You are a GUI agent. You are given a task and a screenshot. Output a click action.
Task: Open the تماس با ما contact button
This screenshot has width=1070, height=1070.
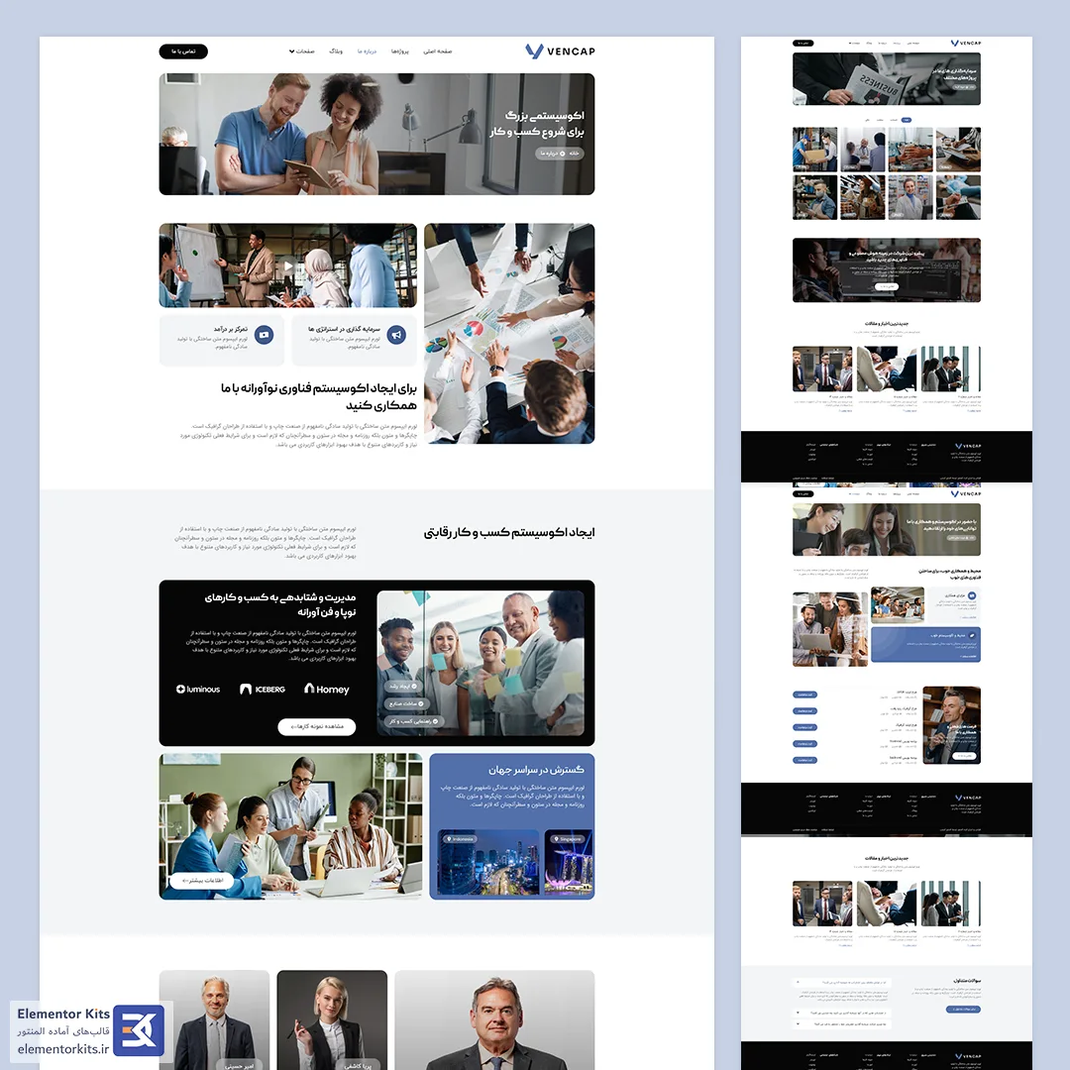(183, 52)
